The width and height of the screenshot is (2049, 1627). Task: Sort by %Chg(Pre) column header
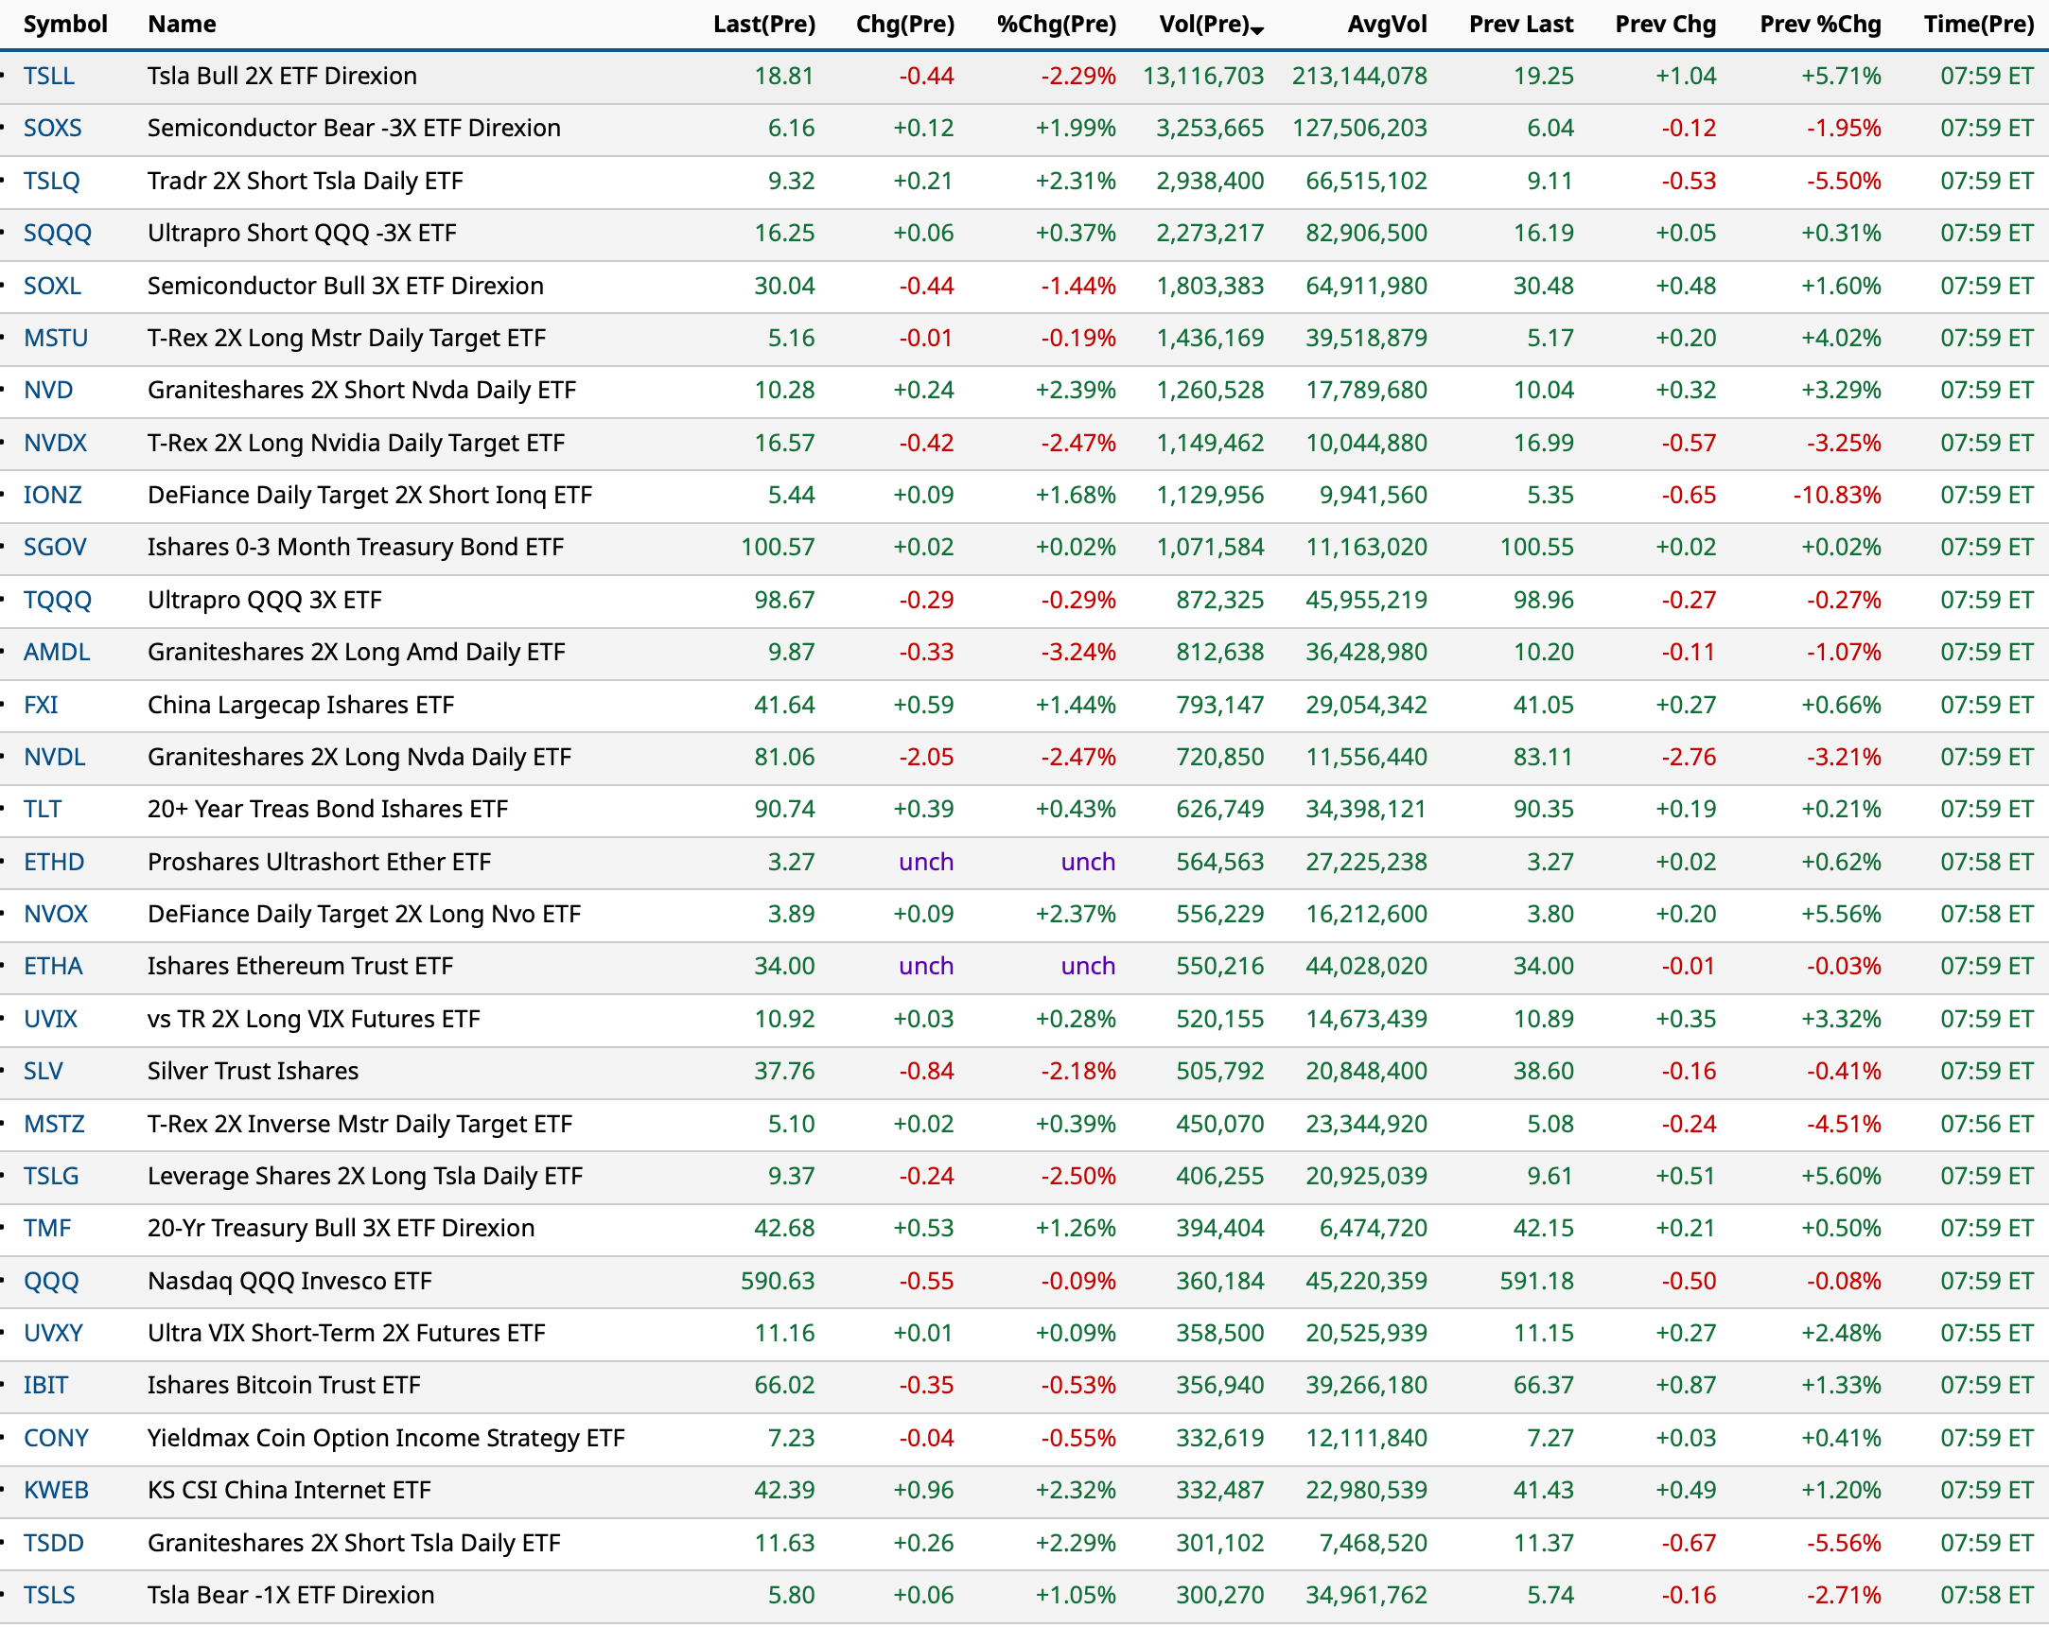(1055, 24)
